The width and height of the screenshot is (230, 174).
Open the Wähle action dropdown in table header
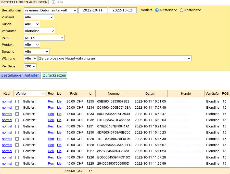click(30, 94)
